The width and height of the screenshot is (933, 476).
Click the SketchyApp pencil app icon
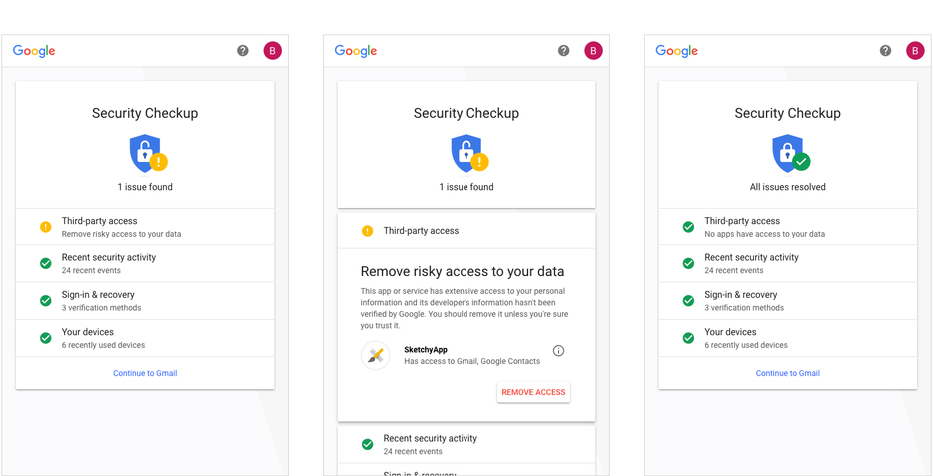[x=376, y=355]
